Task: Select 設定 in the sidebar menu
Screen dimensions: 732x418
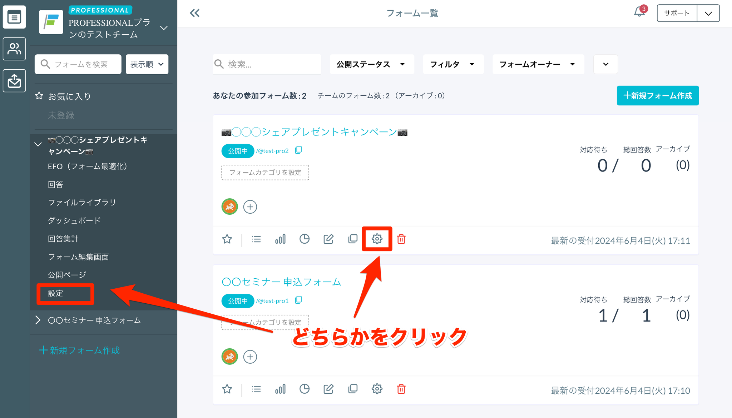Action: 56,293
